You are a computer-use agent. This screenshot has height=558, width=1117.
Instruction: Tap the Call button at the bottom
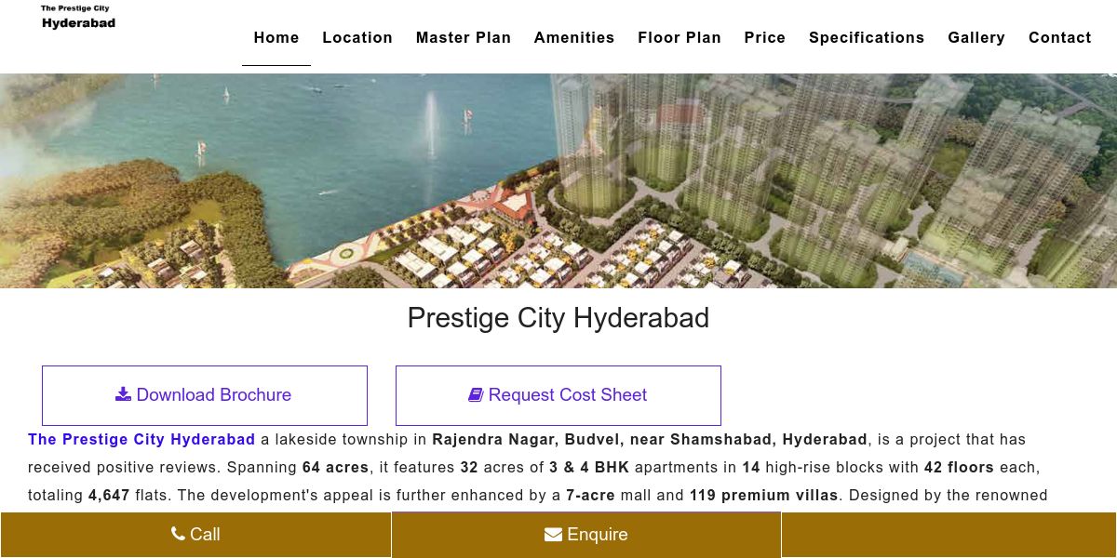[195, 535]
